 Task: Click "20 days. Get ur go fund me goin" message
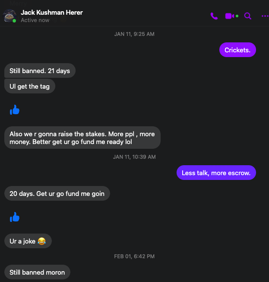click(x=57, y=194)
